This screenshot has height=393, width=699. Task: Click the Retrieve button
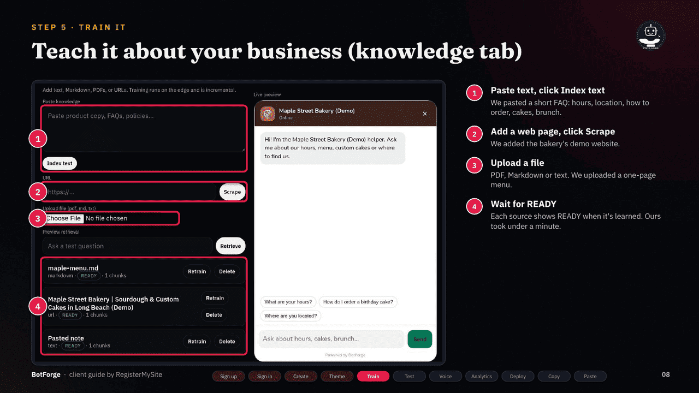[230, 246]
